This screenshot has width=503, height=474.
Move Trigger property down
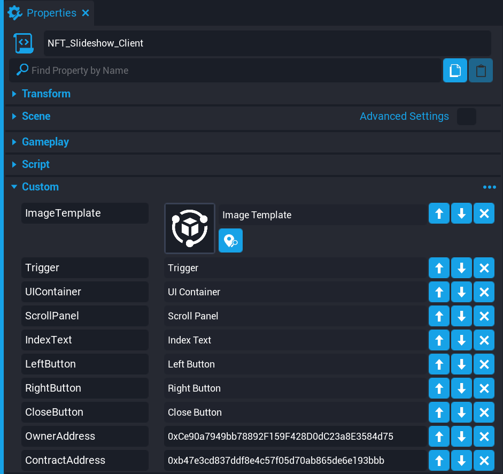(462, 267)
